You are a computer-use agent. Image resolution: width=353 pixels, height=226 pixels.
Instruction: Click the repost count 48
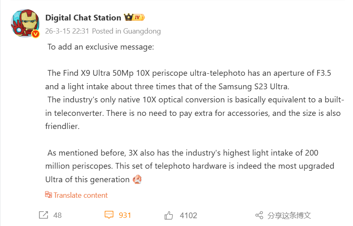point(57,215)
